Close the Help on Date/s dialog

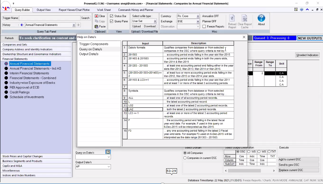(x=244, y=37)
